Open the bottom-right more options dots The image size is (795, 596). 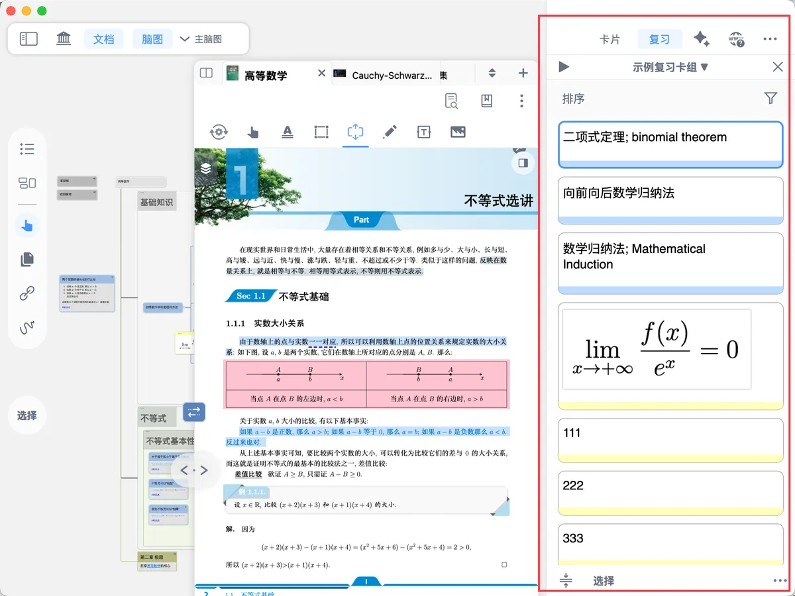[x=779, y=581]
